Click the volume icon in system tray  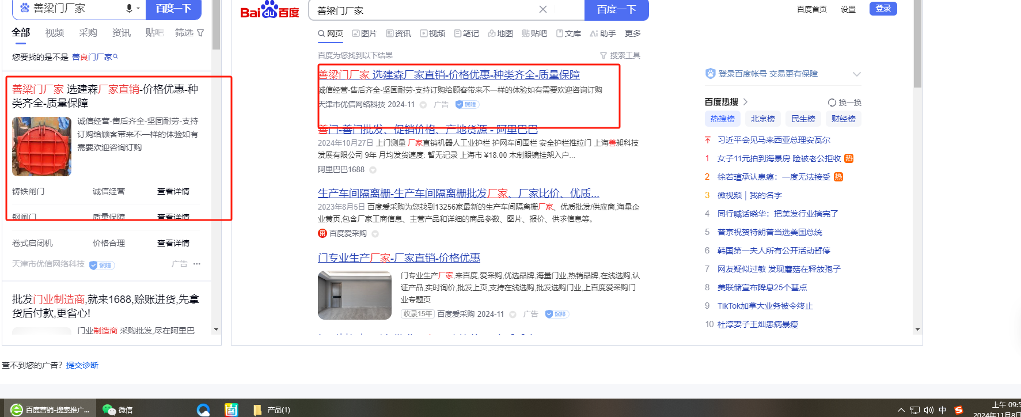[928, 410]
